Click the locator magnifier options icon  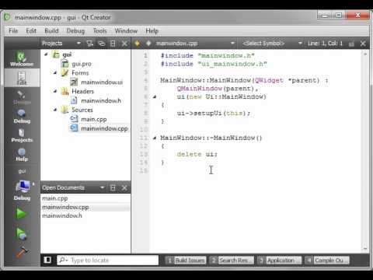click(64, 260)
